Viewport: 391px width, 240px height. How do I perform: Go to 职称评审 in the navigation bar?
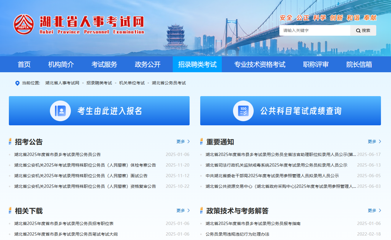click(316, 65)
